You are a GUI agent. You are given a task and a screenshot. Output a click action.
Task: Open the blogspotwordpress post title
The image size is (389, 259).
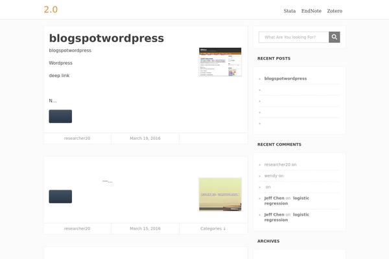pyautogui.click(x=106, y=38)
